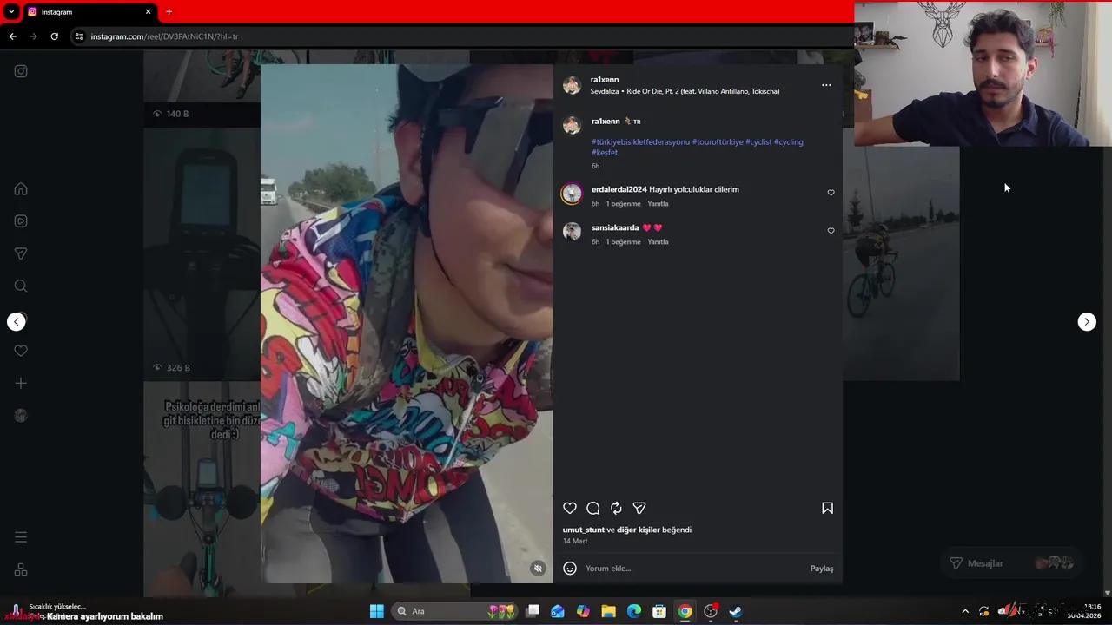Click the address bar with instagram.com URL
The width and height of the screenshot is (1112, 625).
pos(460,36)
